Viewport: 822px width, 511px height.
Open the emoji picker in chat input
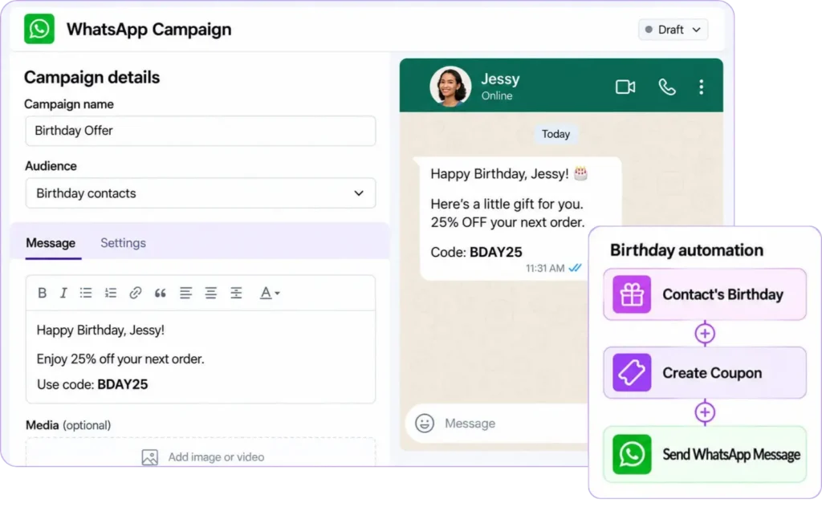(x=425, y=423)
